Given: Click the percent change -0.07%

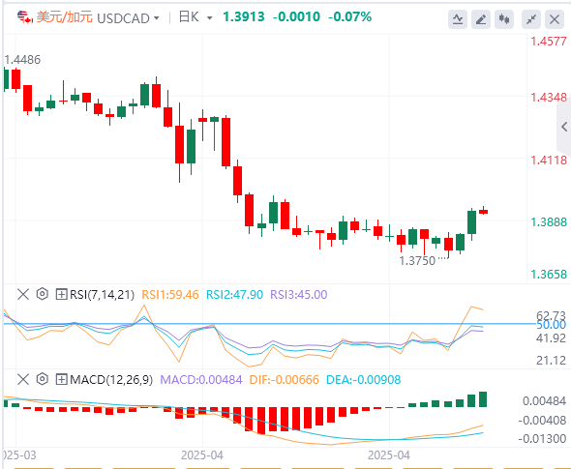Looking at the screenshot, I should point(349,16).
